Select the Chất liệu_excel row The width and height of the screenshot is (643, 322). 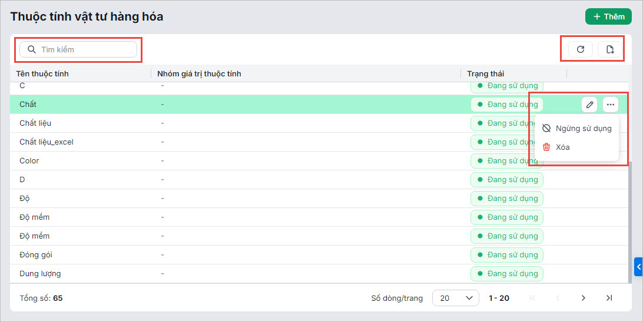click(47, 142)
